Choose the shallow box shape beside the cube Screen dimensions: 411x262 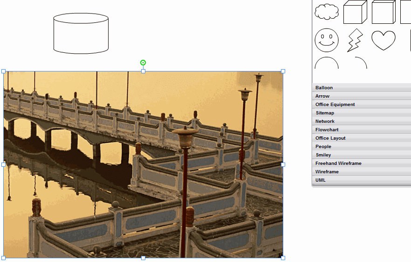(x=384, y=12)
